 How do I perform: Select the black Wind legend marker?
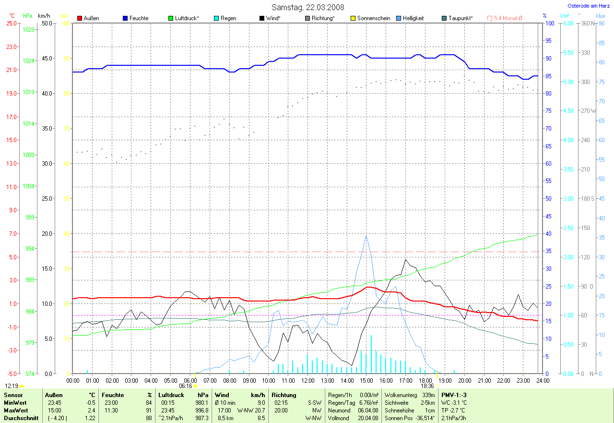[x=262, y=18]
